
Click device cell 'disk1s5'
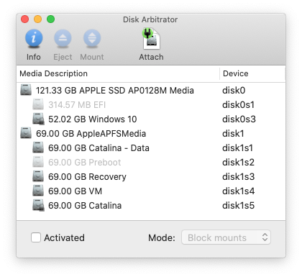pyautogui.click(x=238, y=206)
